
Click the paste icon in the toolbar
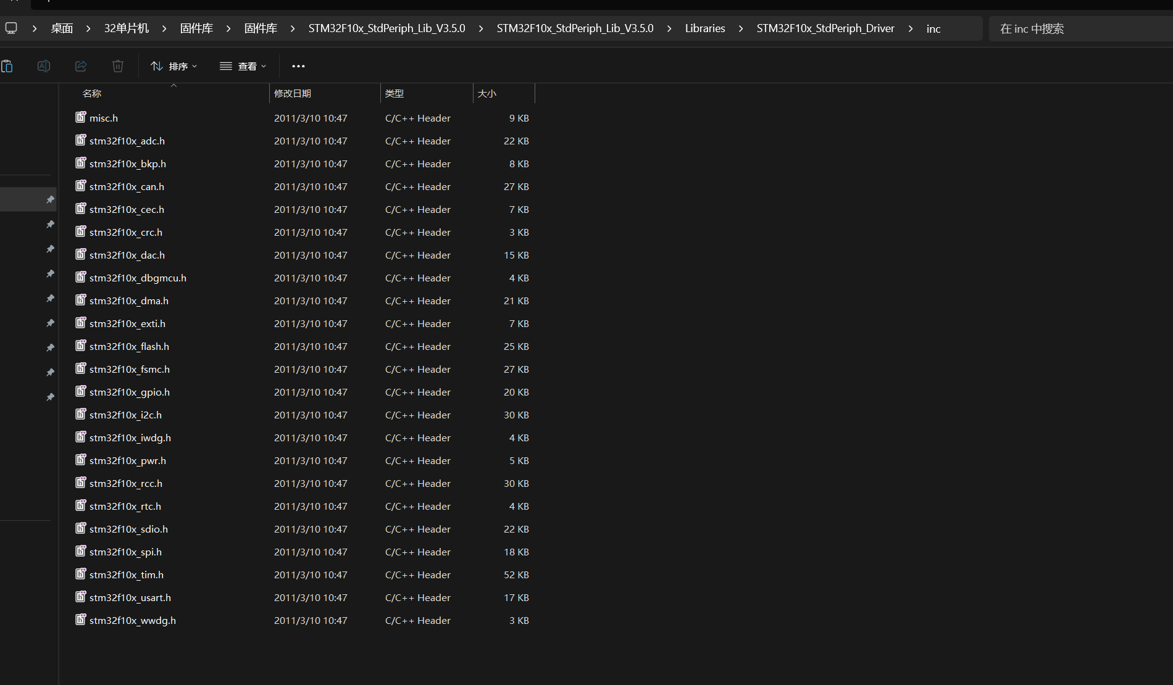[x=7, y=66]
